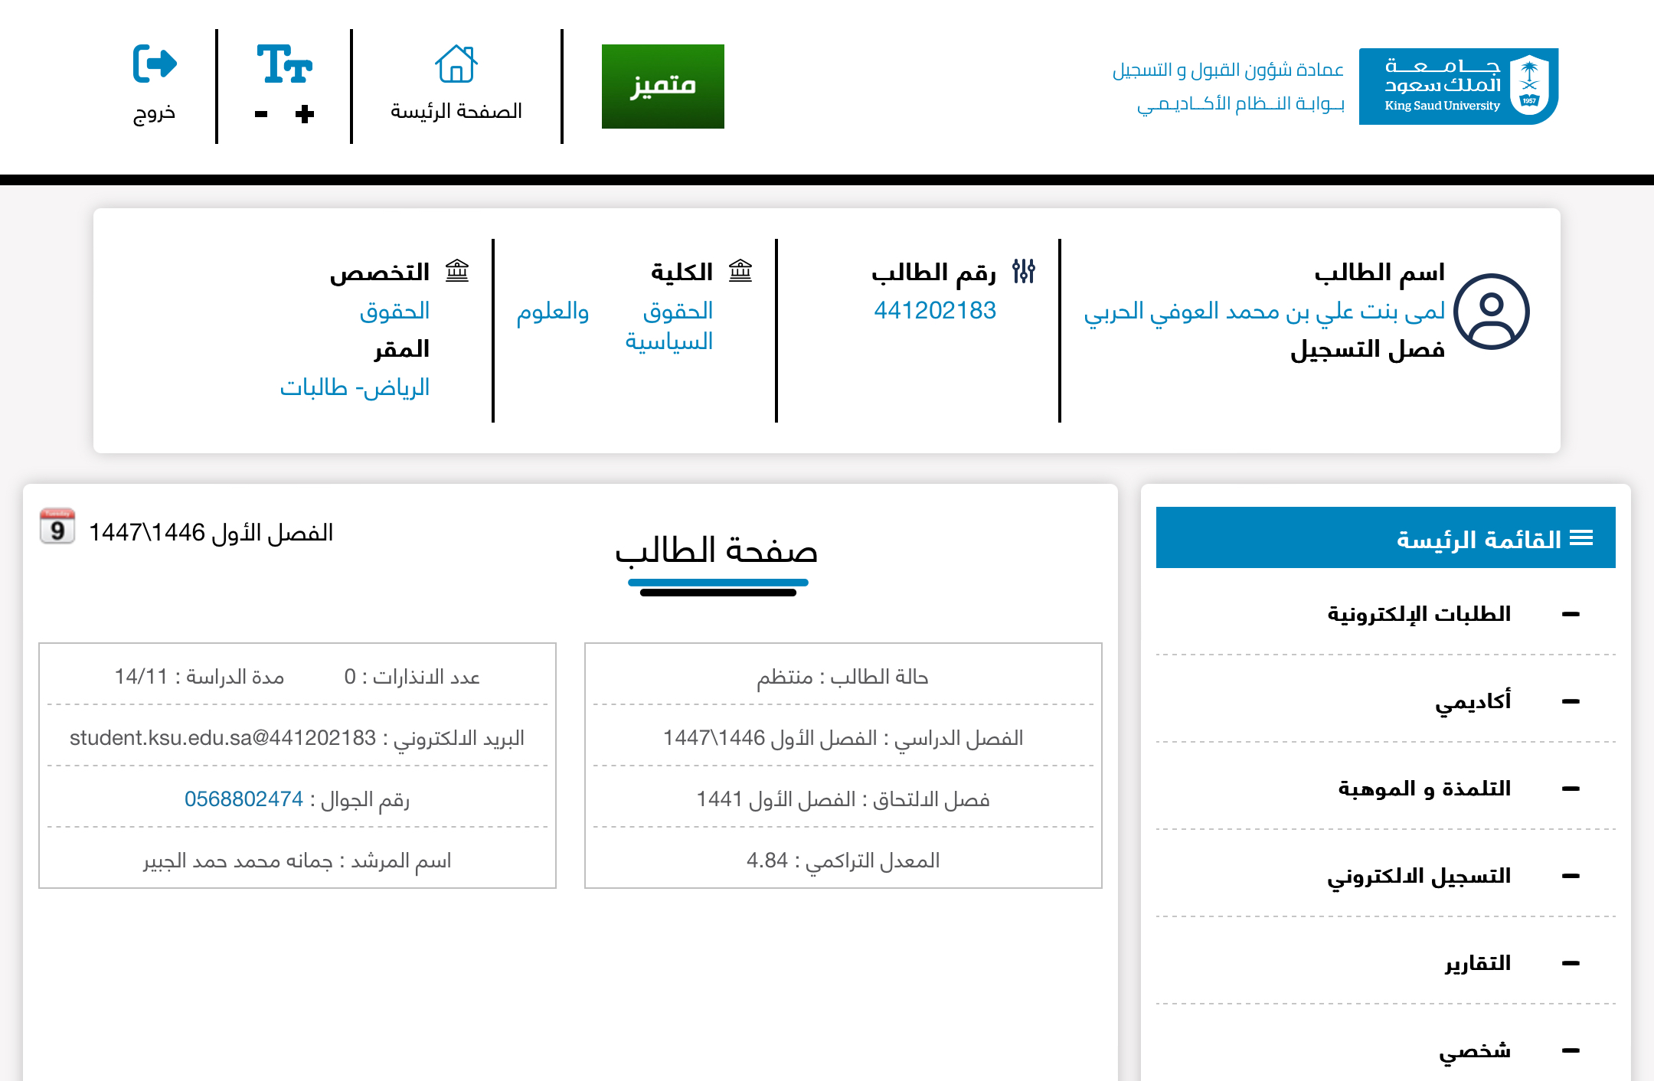Screen dimensions: 1654x1081
Task: Click the building icon beside التخصص
Action: pyautogui.click(x=457, y=270)
